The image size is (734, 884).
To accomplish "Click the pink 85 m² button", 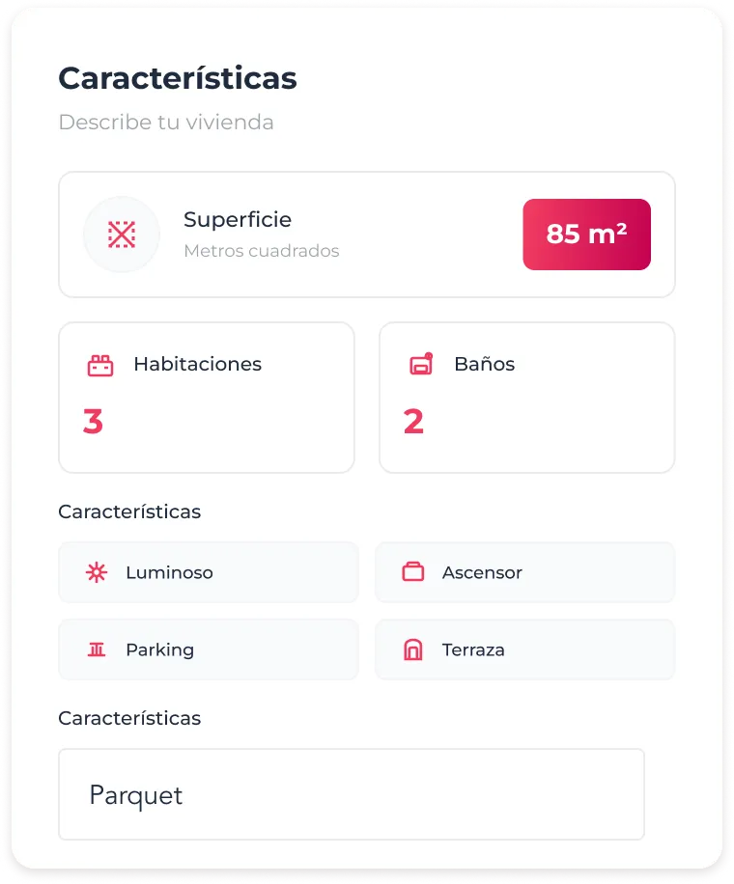I will click(586, 235).
